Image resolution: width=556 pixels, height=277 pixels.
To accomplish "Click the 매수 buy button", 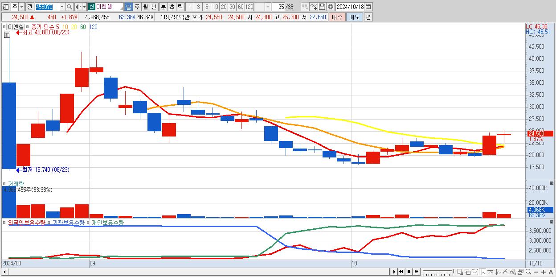I will tap(337, 17).
